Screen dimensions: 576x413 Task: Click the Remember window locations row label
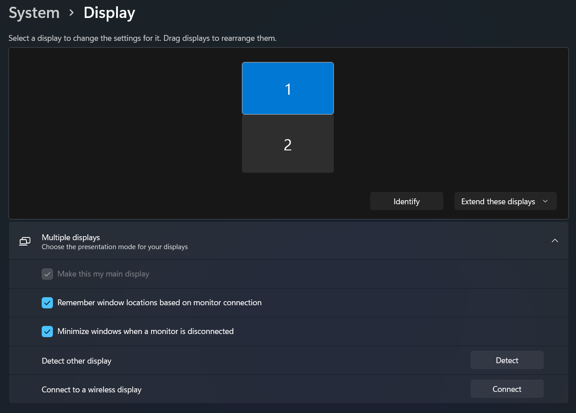[159, 303]
